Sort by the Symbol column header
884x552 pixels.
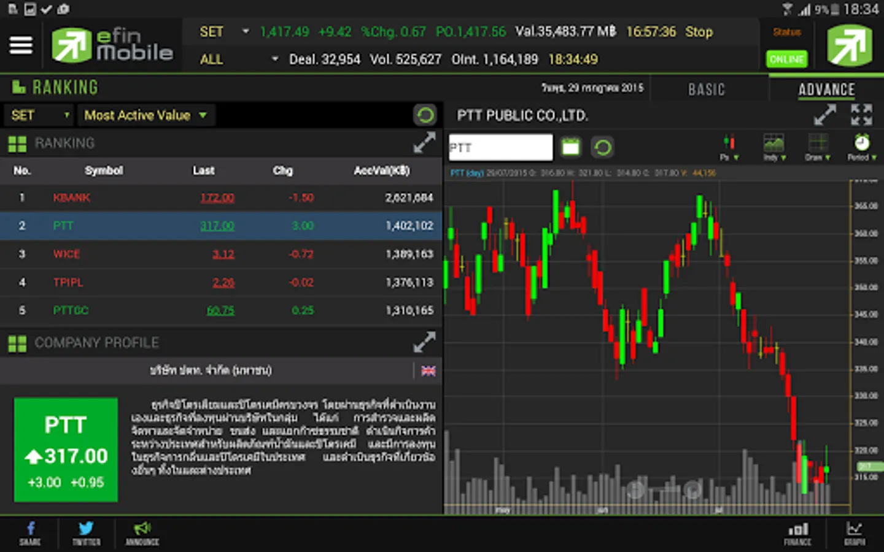click(x=104, y=171)
